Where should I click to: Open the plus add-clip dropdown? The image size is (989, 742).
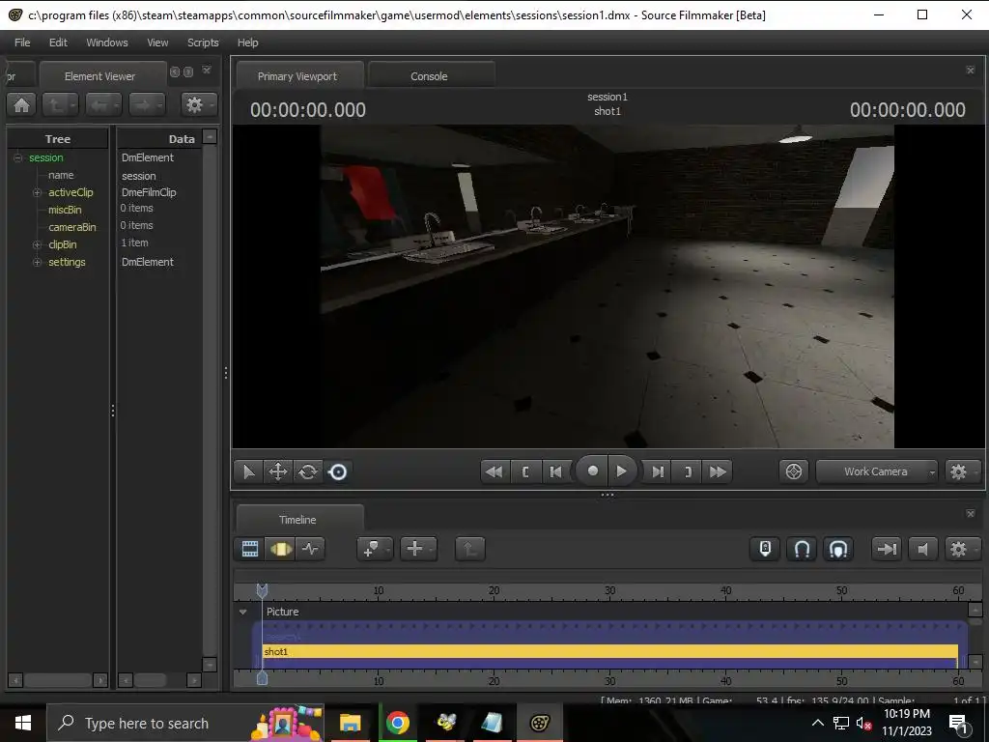[419, 549]
